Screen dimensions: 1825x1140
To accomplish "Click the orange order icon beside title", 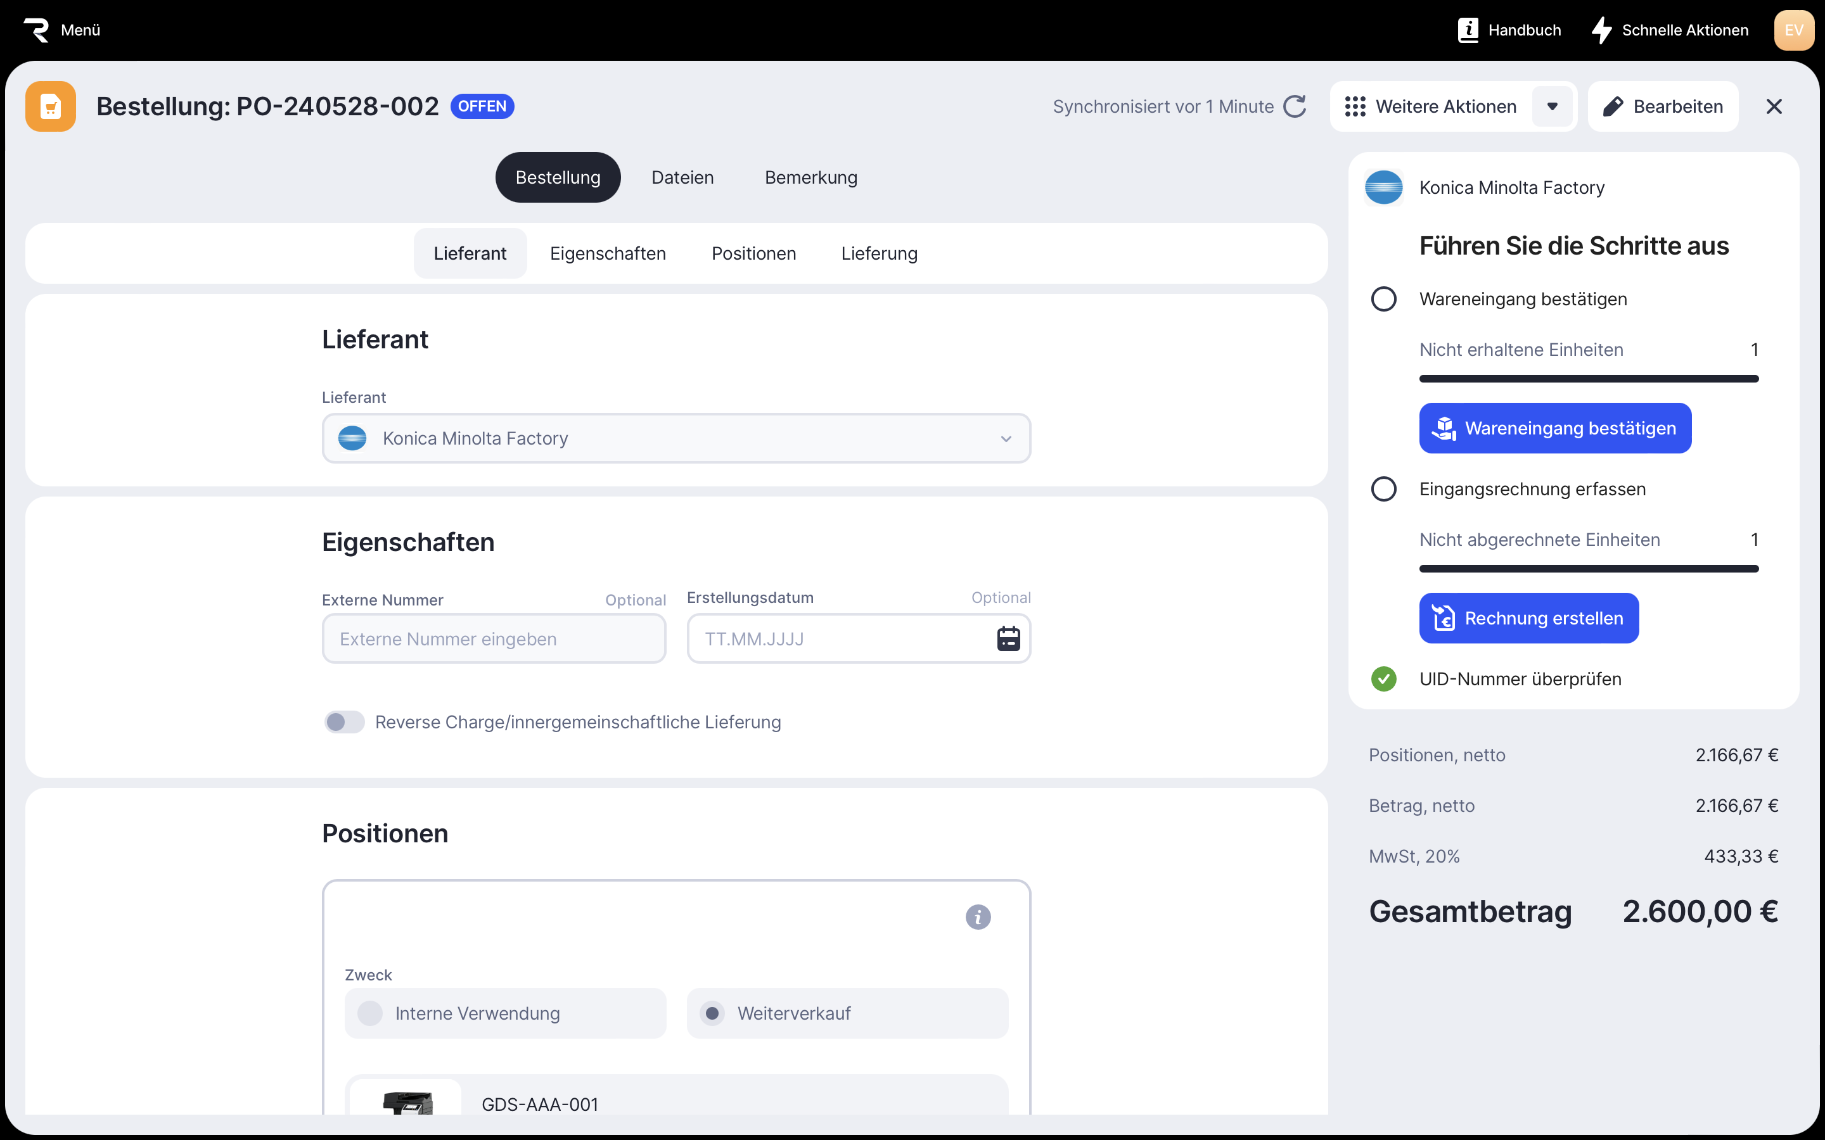I will click(51, 106).
